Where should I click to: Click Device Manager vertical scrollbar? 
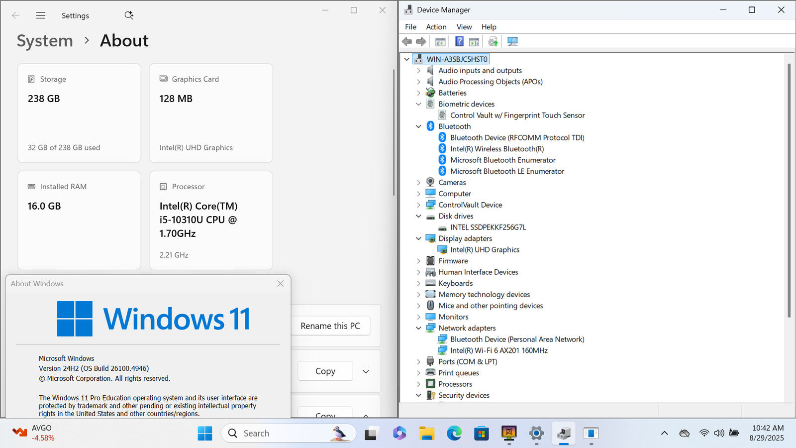pos(789,190)
